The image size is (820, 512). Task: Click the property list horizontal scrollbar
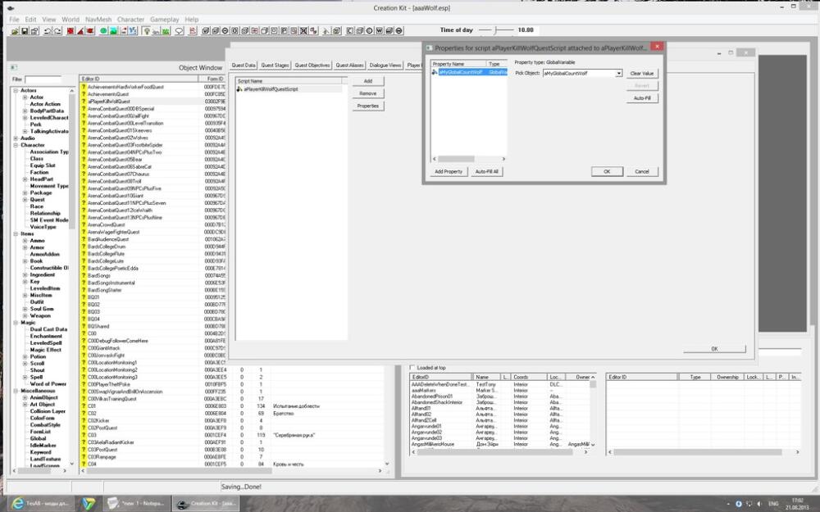(x=468, y=159)
